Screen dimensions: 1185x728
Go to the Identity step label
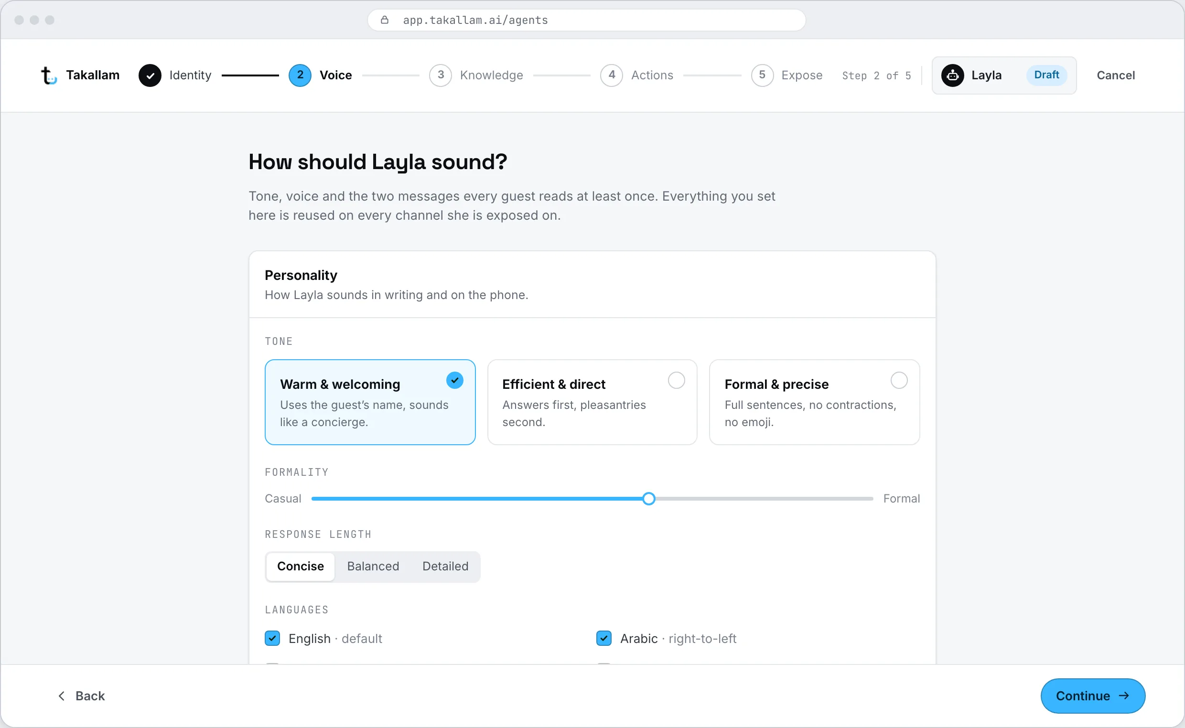tap(190, 75)
